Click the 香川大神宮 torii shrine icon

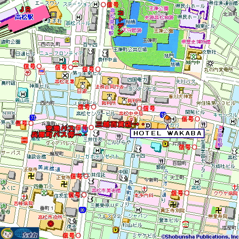(181, 90)
